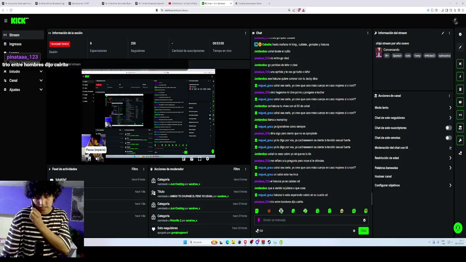Open Configurar objetivos settings
The width and height of the screenshot is (466, 262).
pyautogui.click(x=413, y=185)
